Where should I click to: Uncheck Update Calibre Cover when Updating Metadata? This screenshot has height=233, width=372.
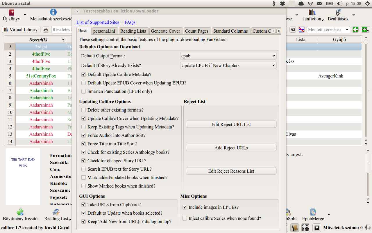coord(84,119)
